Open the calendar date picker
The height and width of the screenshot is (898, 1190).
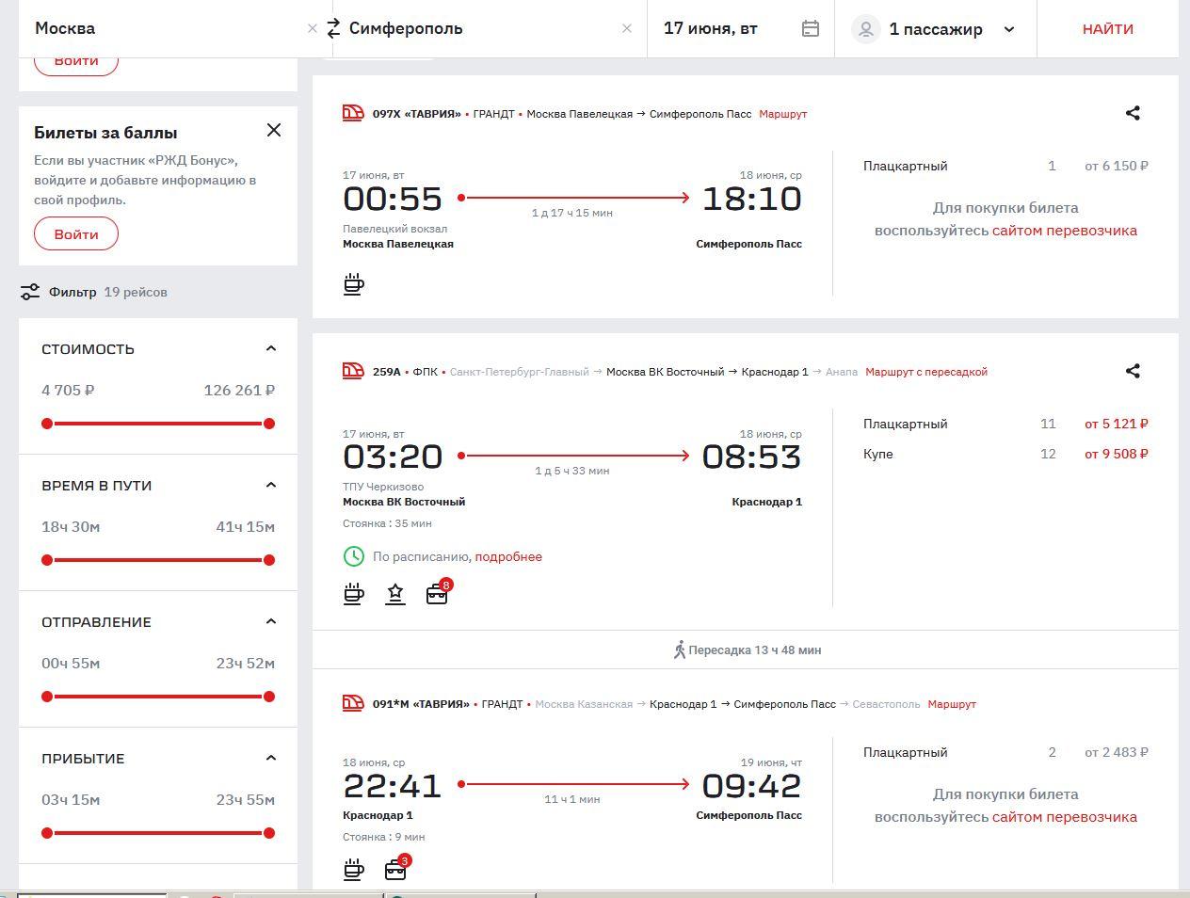810,29
